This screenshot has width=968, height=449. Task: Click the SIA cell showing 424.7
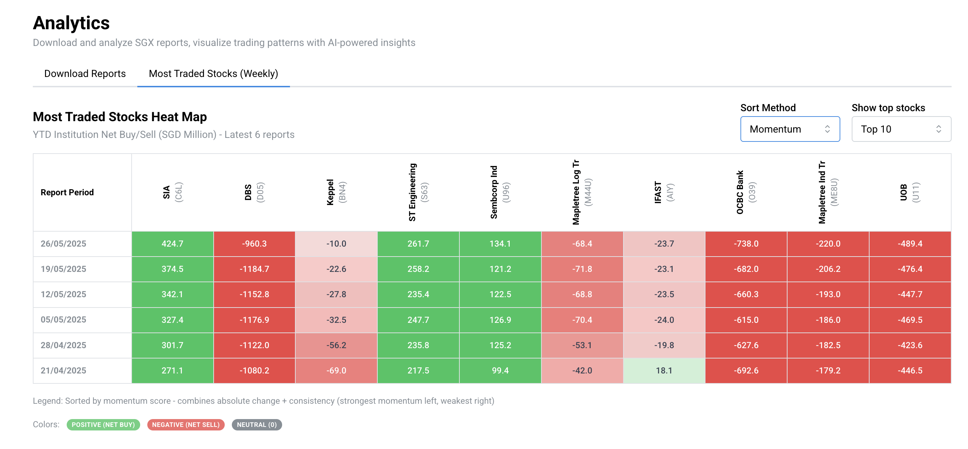[x=173, y=244]
